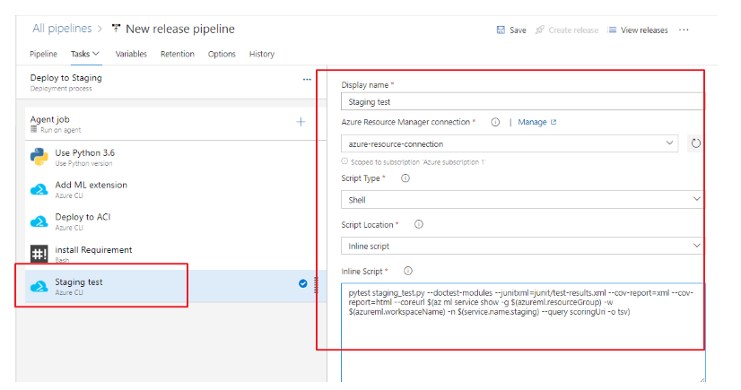This screenshot has width=741, height=390.
Task: Switch to the Variables tab
Action: 131,54
